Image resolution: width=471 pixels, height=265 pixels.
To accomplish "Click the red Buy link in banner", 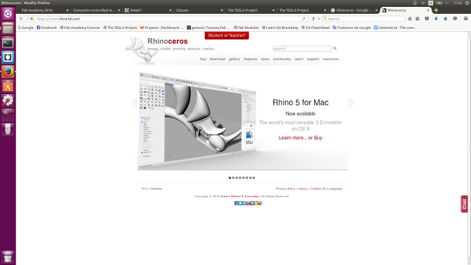I will tap(318, 138).
